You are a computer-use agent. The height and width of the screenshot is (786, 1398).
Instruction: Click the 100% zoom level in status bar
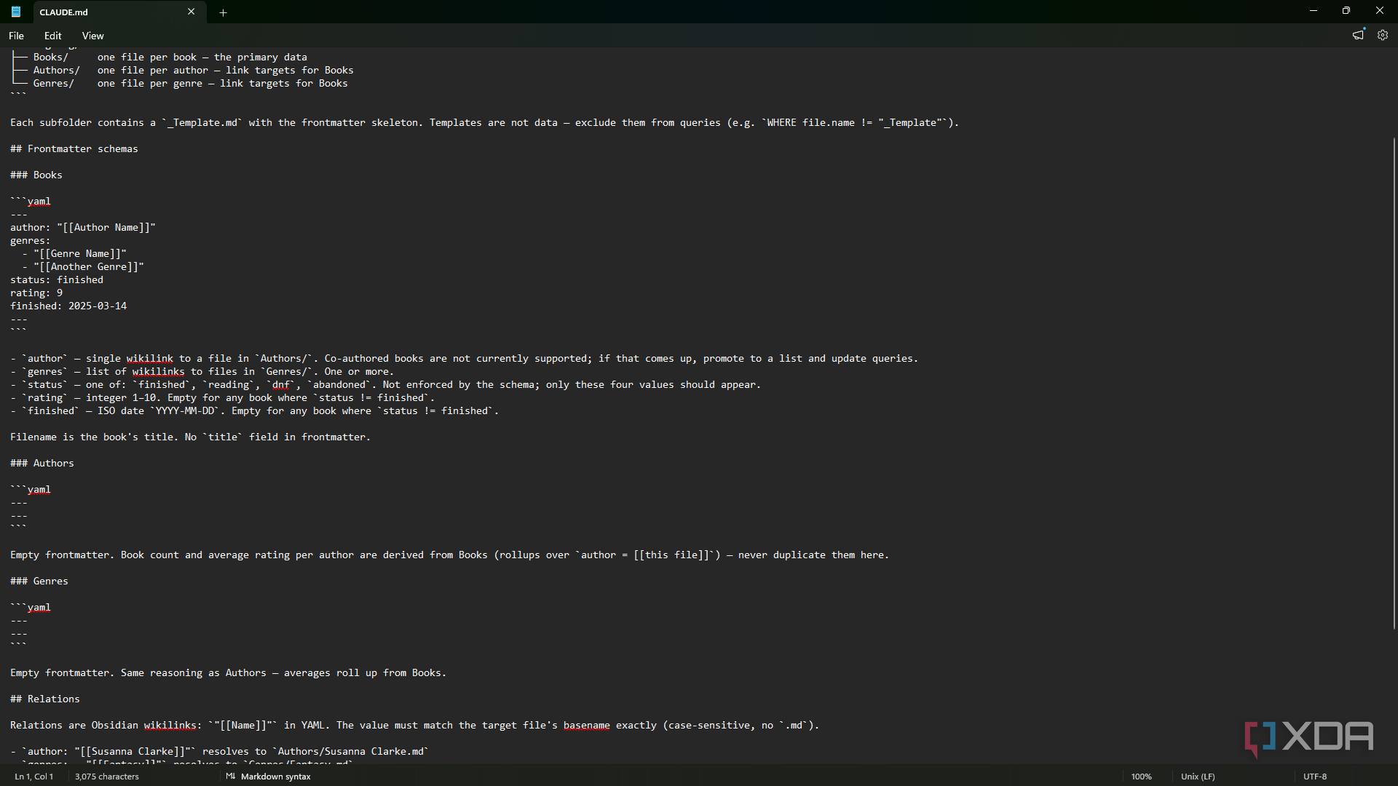1141,777
